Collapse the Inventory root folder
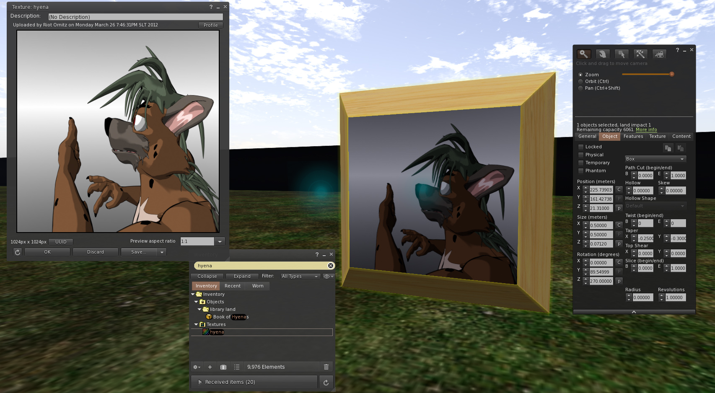715x393 pixels. [x=193, y=294]
